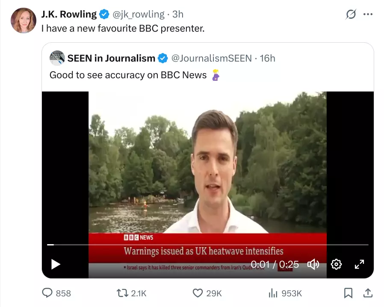Open quoted post timestamp 16h

(267, 58)
